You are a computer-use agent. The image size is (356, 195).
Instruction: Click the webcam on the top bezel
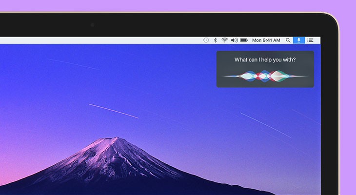coord(93,24)
